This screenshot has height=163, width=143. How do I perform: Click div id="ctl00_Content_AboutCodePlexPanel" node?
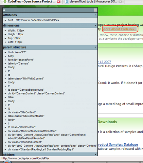tap(47, 137)
